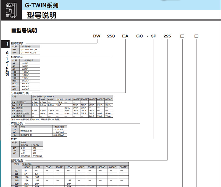221x187 pixels.
Task: Click the circuit breaker icon in the header
Action: coord(11,10)
